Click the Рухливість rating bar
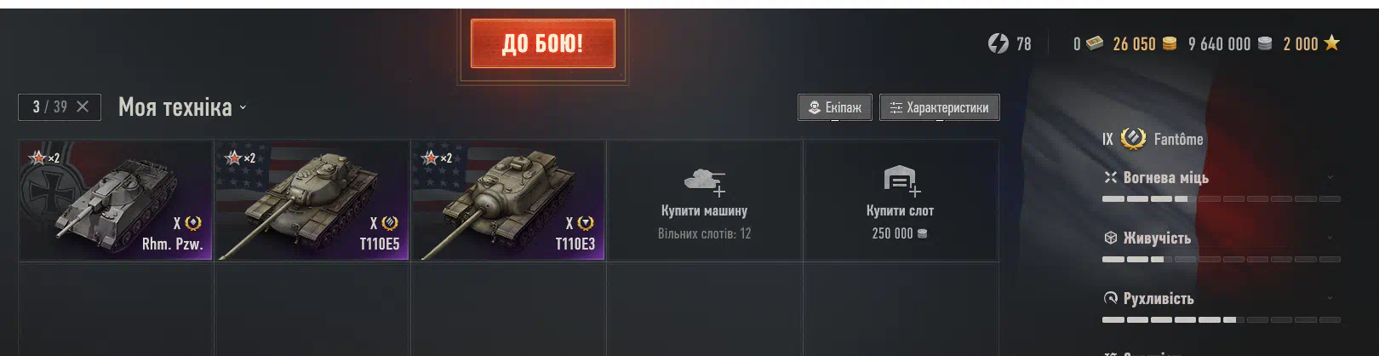The height and width of the screenshot is (356, 1379). [1222, 319]
